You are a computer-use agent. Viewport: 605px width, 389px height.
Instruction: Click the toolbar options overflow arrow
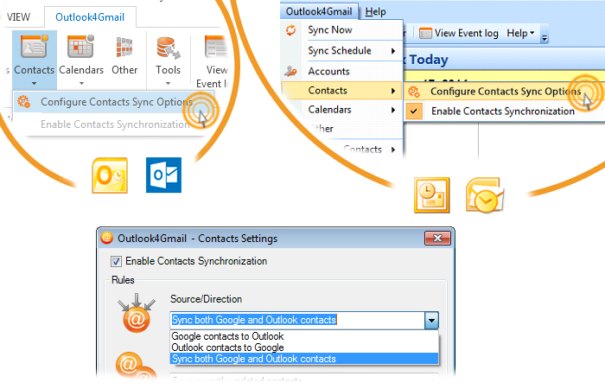(x=544, y=38)
